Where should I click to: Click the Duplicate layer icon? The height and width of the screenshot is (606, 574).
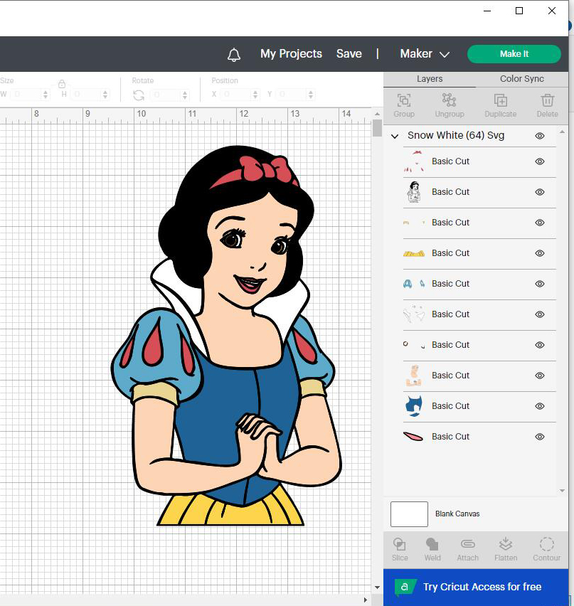tap(501, 100)
